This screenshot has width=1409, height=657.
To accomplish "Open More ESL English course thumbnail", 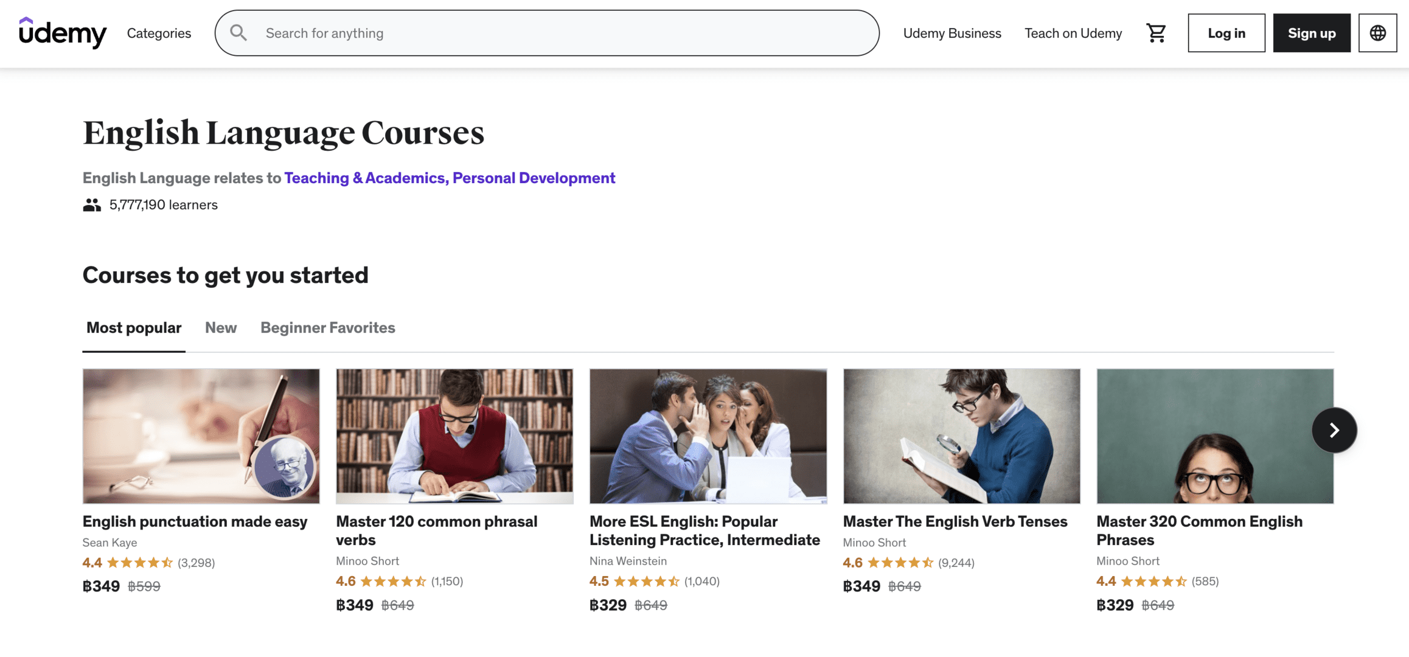I will (708, 436).
